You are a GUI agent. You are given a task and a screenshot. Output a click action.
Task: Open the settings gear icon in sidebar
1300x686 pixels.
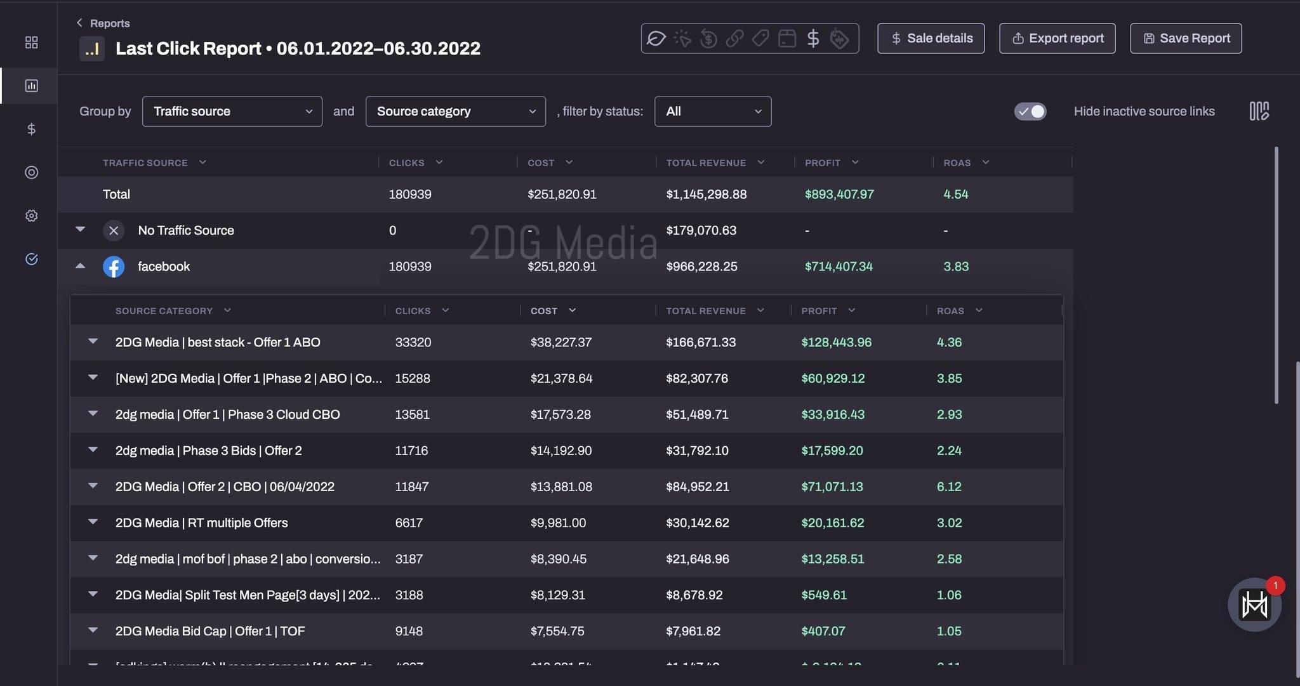(31, 216)
